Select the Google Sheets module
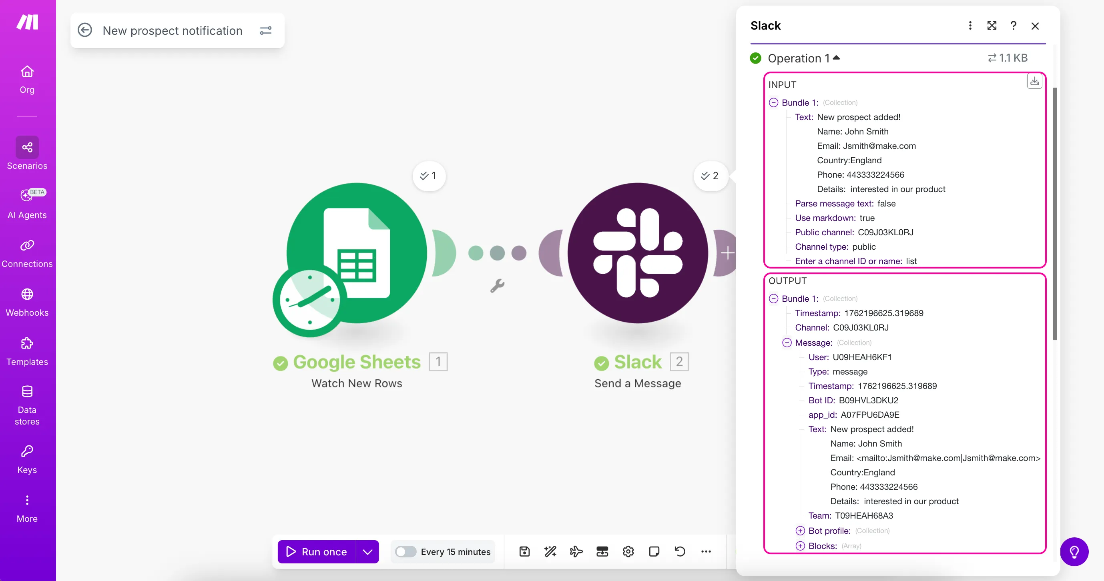The image size is (1104, 581). (x=357, y=254)
